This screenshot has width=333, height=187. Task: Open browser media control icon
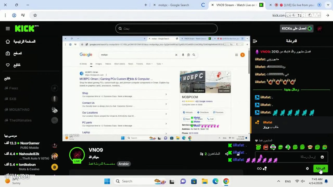click(23, 15)
